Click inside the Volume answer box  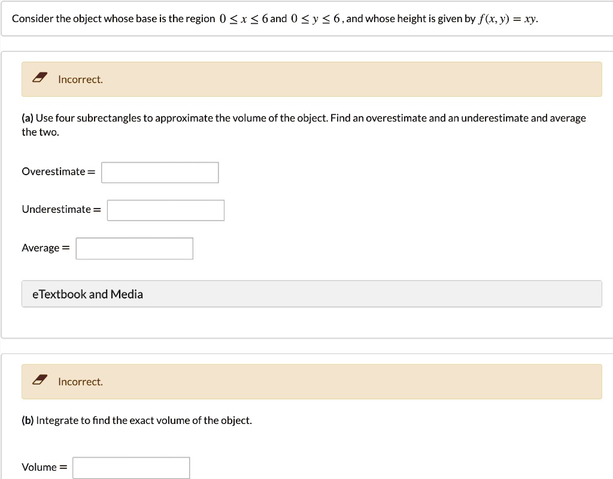tap(131, 467)
